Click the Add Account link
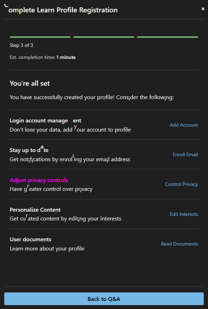The image size is (208, 309). 184,125
